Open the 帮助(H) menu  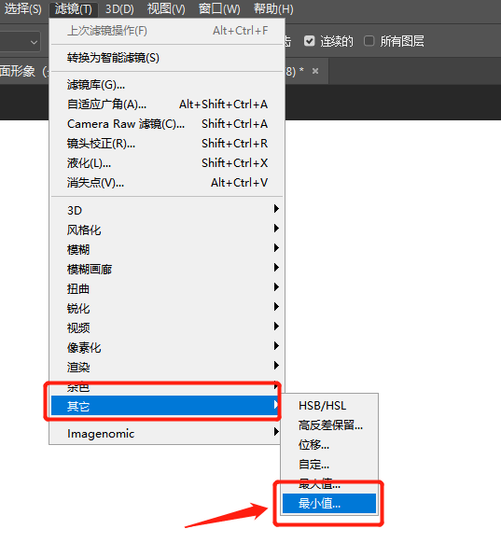coord(273,8)
